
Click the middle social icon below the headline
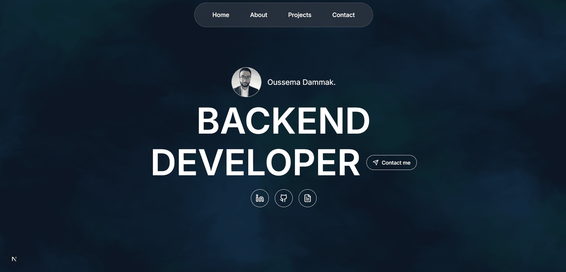pyautogui.click(x=283, y=198)
